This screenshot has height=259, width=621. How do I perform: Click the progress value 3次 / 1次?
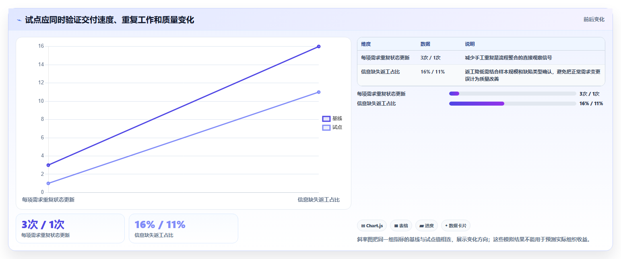tap(590, 94)
